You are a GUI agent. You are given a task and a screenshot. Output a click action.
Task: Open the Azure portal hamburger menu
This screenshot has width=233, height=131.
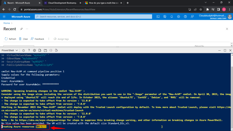tap(4, 17)
